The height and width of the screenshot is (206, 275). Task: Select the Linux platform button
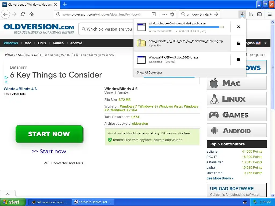tap(237, 99)
